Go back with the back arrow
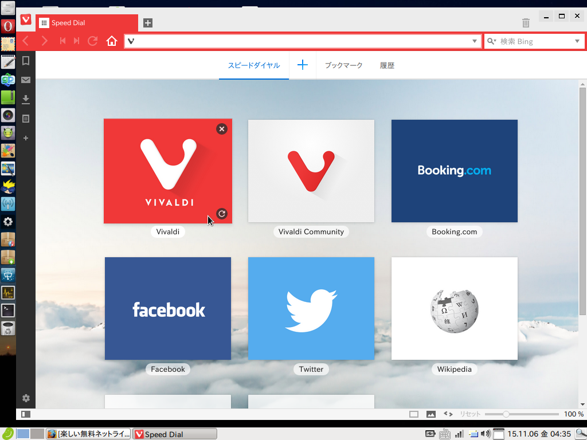Viewport: 587px width, 440px height. pos(26,41)
